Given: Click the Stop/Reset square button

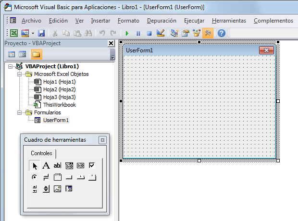Looking at the screenshot, I should coord(149,34).
